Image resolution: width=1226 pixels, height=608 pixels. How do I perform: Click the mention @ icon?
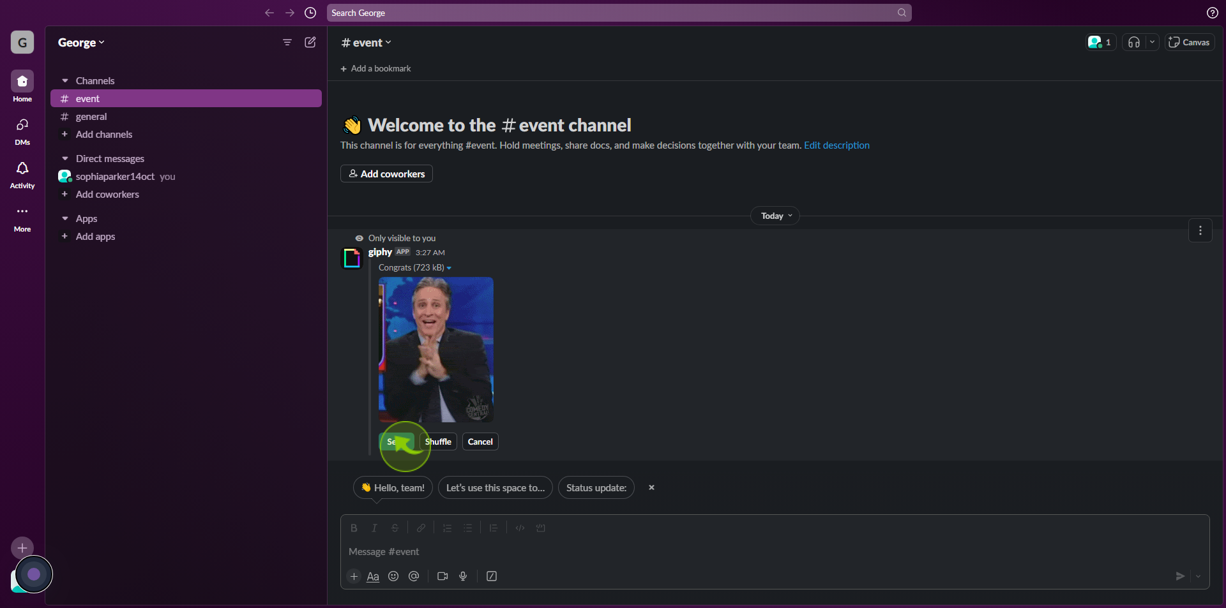(x=414, y=576)
